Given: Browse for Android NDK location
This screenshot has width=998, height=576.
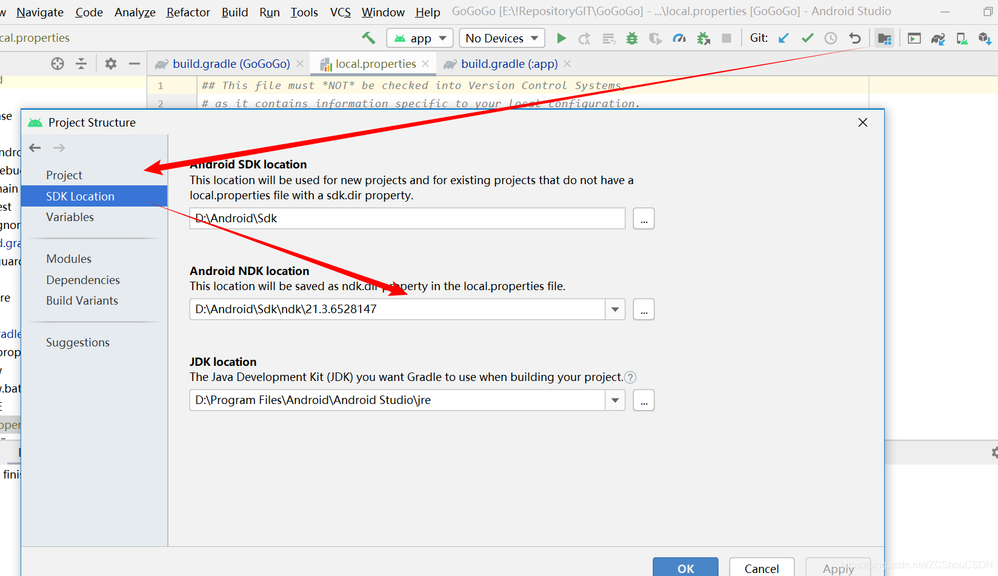Looking at the screenshot, I should coord(644,310).
